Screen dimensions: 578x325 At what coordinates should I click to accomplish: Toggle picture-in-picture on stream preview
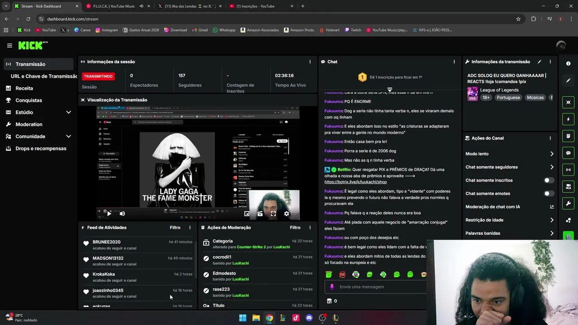pos(247,214)
